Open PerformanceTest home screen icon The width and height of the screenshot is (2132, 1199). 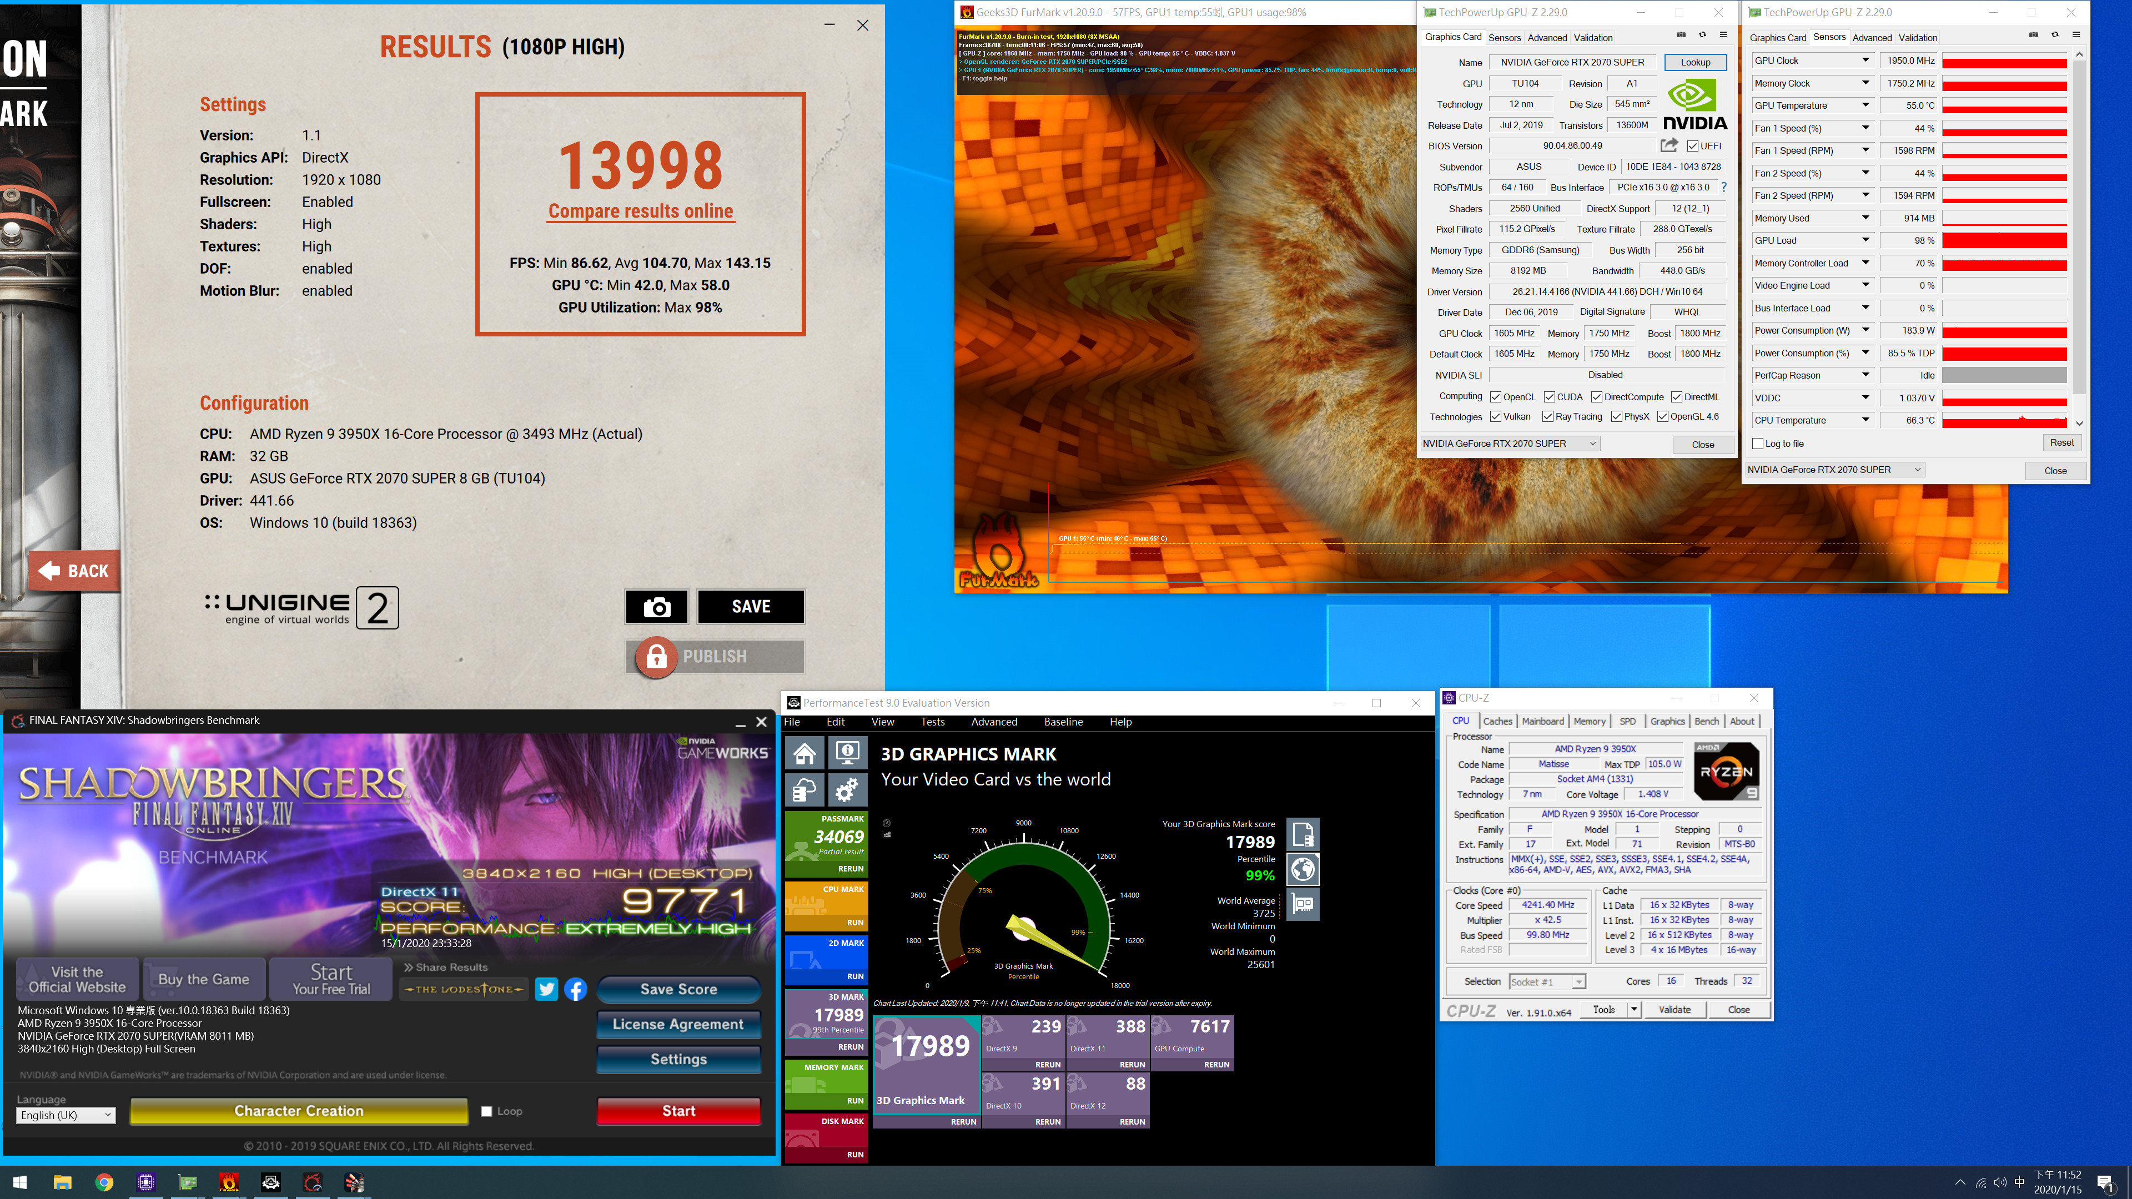[804, 754]
